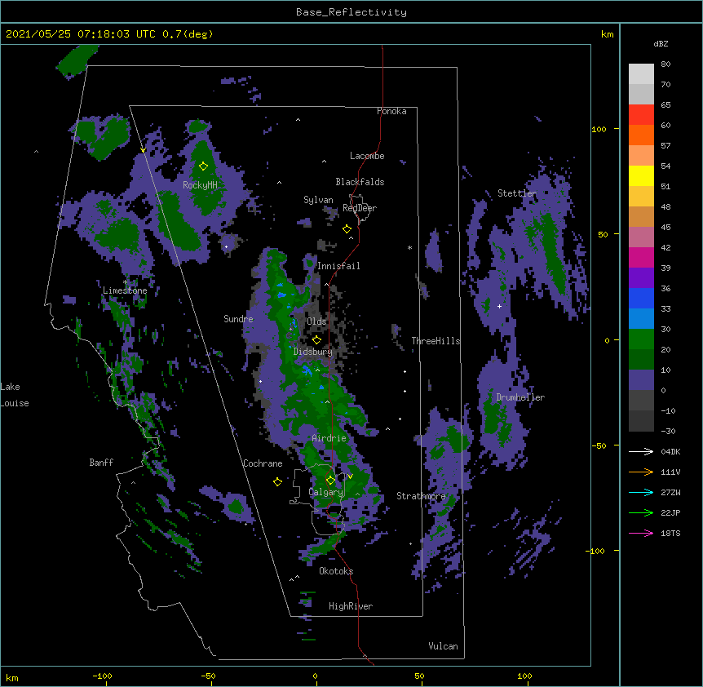Screen dimensions: 703x687
Task: Pick the magenta swatch between 42 and 39 dBZ
Action: pyautogui.click(x=641, y=257)
